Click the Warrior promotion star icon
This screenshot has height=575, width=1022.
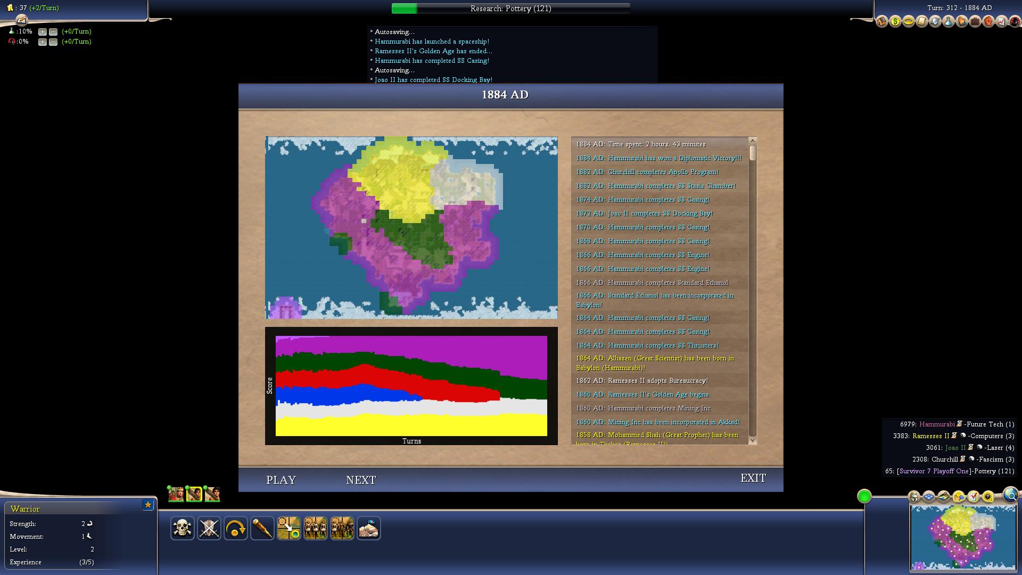click(148, 505)
